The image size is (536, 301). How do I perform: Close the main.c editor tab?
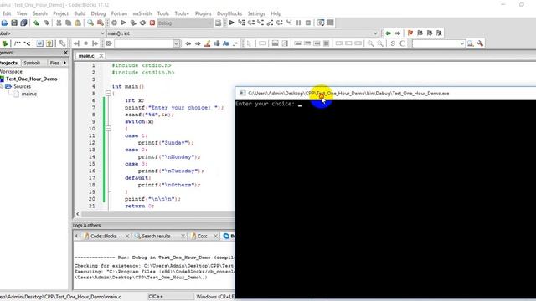click(101, 56)
